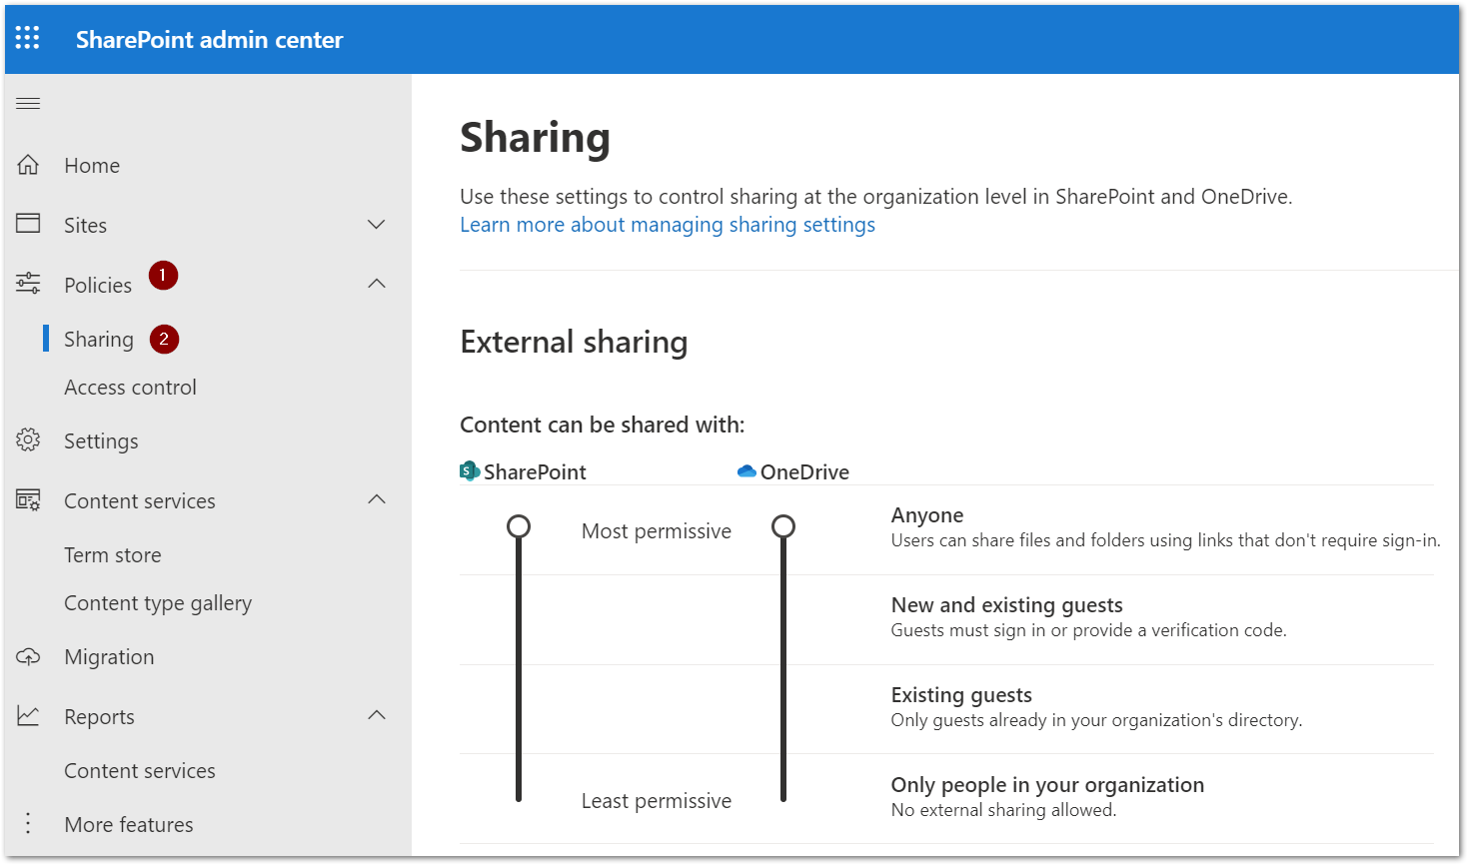
Task: Click the OneDrive sharing slider handle
Action: [783, 525]
